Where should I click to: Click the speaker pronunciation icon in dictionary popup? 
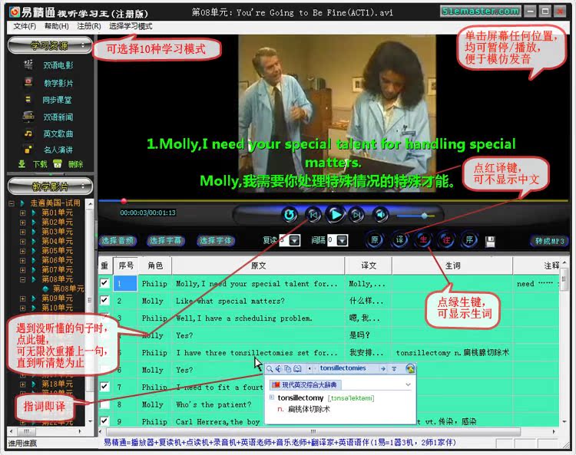tap(279, 368)
